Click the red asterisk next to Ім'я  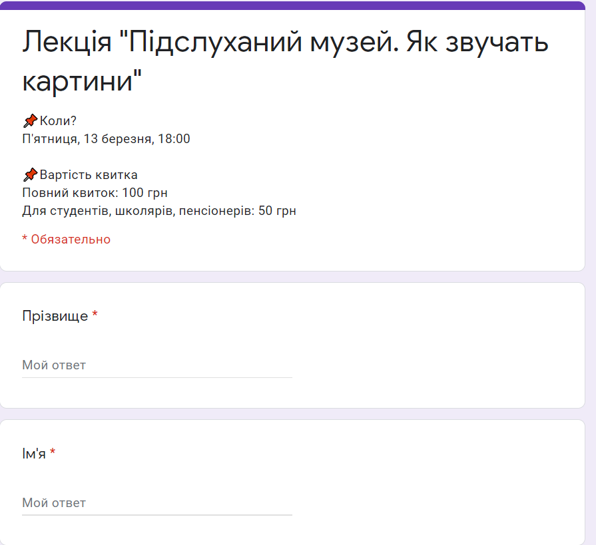pyautogui.click(x=53, y=453)
